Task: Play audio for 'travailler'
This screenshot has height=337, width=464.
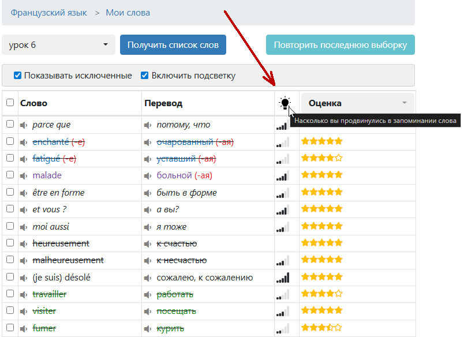Action: [x=24, y=295]
